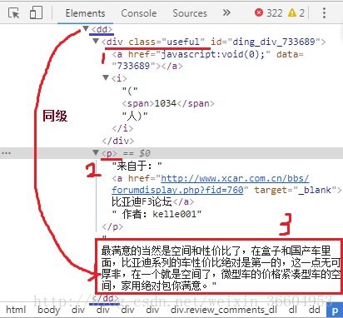Select the span 1034 node
This screenshot has width=343, height=318.
(168, 103)
